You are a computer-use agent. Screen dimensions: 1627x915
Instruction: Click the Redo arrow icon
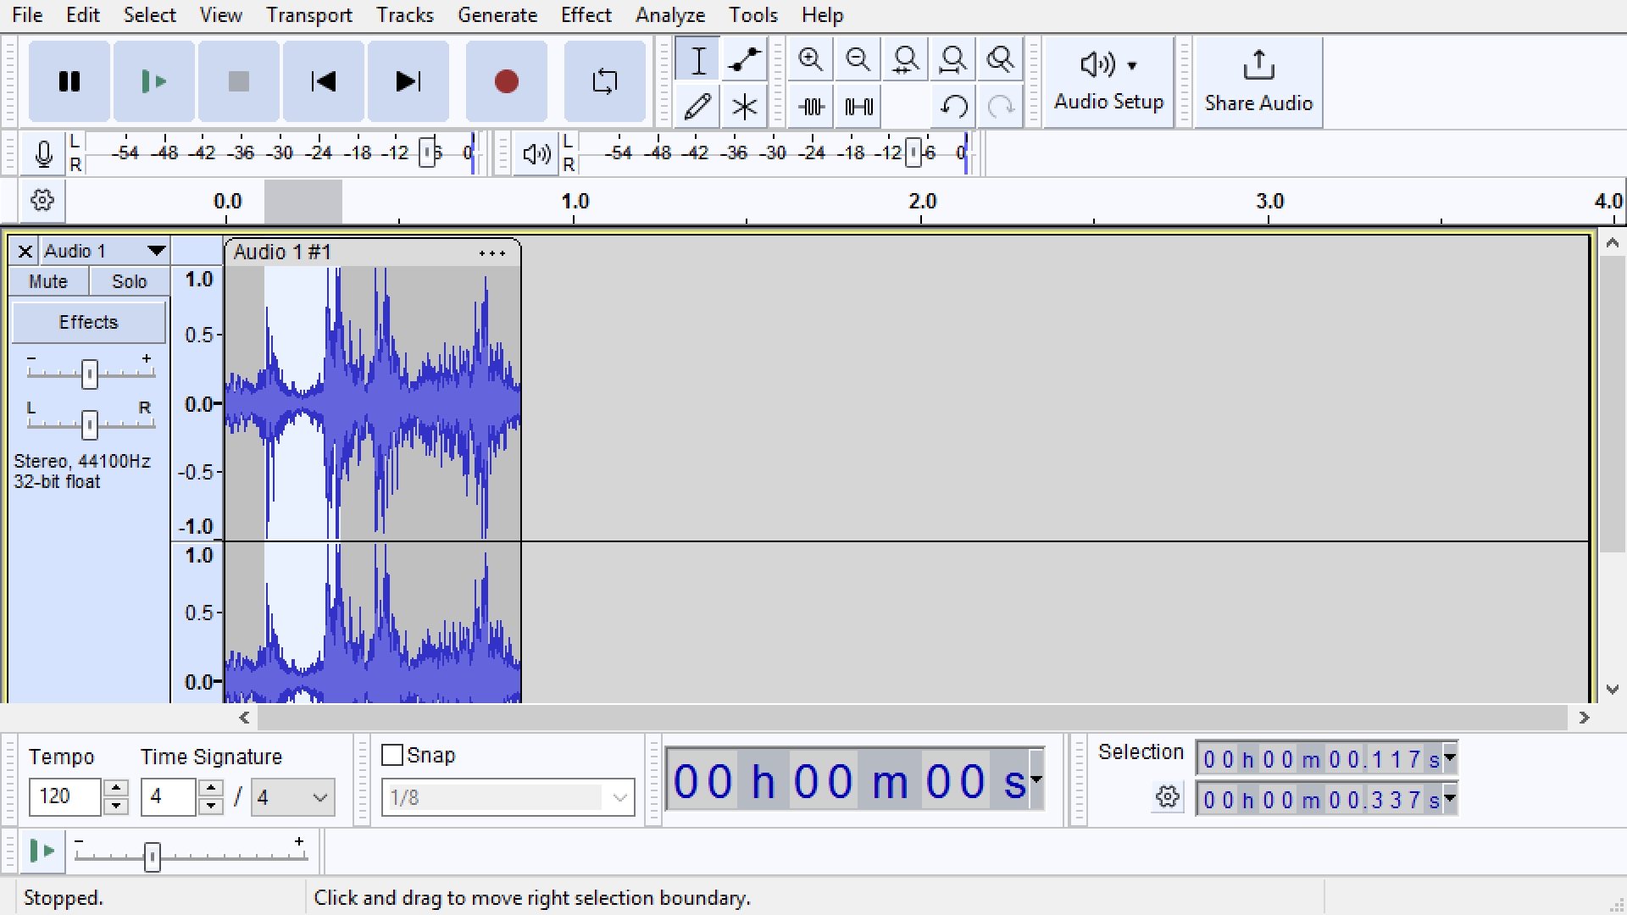(1001, 107)
